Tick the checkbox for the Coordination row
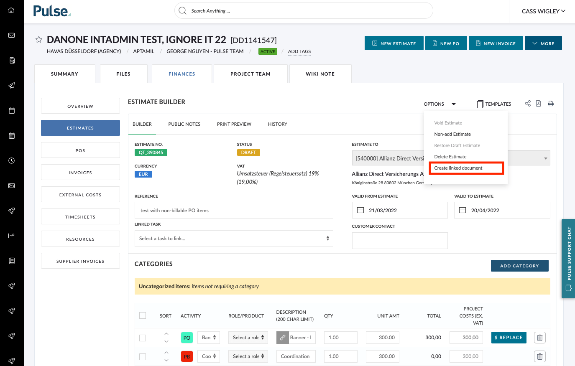The height and width of the screenshot is (366, 575). pyautogui.click(x=143, y=356)
